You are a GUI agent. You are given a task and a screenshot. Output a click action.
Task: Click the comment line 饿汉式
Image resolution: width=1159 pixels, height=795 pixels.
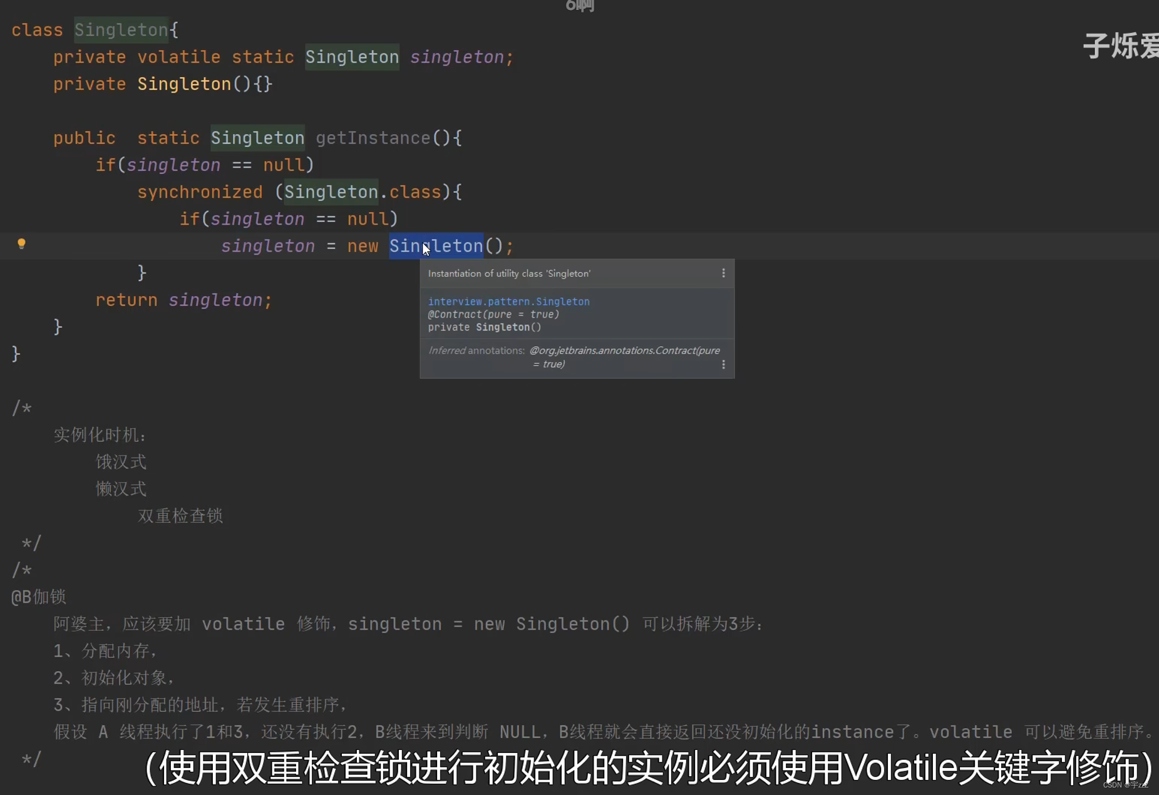pyautogui.click(x=121, y=462)
